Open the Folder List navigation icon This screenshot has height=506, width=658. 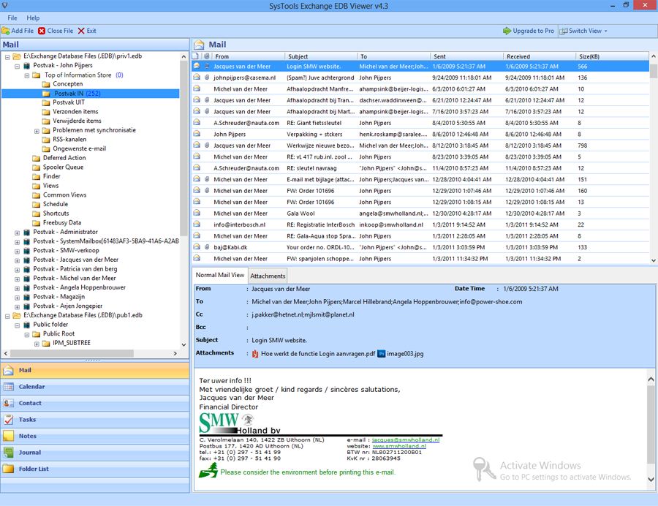(x=8, y=469)
